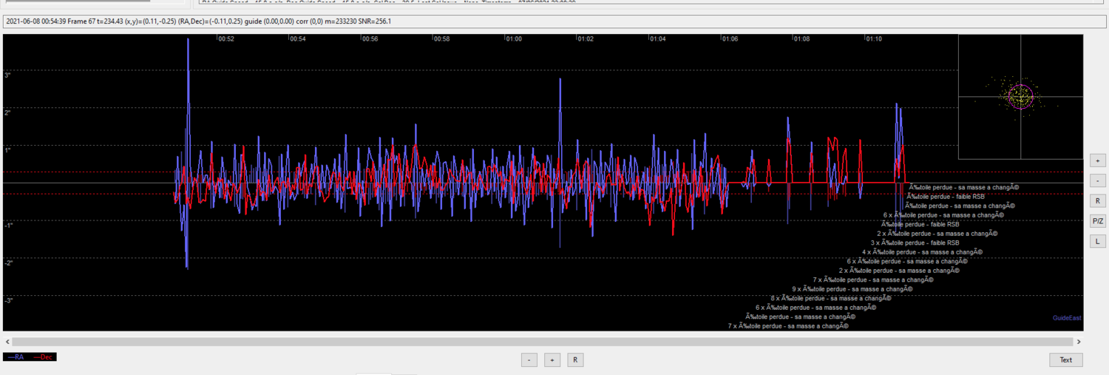Click the Text button
The width and height of the screenshot is (1109, 375).
[1065, 360]
